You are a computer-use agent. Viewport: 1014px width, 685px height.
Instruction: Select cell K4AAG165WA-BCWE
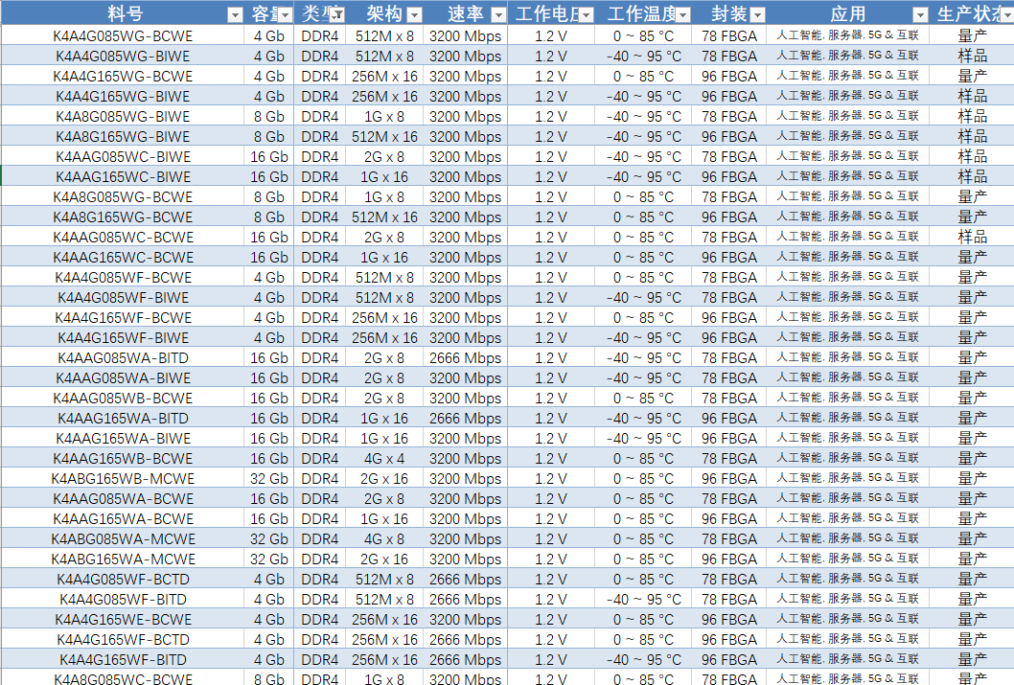click(123, 518)
